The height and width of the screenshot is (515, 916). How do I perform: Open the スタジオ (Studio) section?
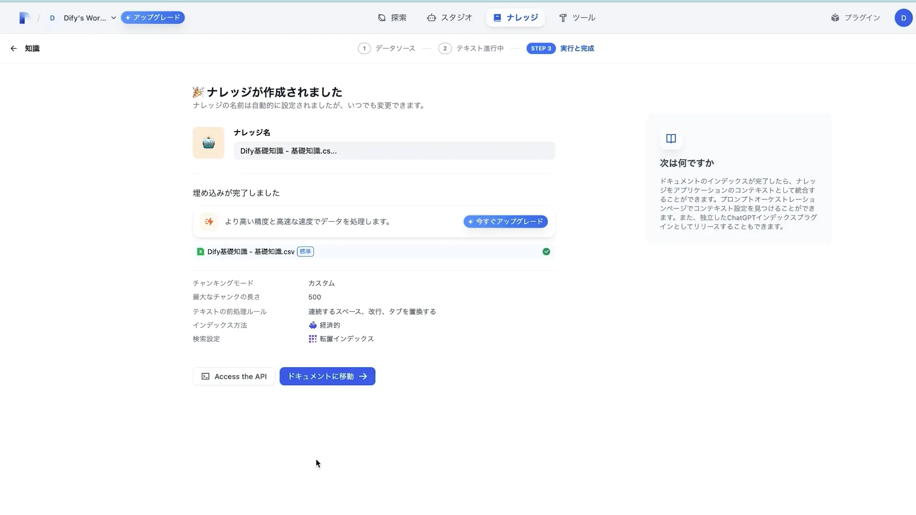click(449, 18)
